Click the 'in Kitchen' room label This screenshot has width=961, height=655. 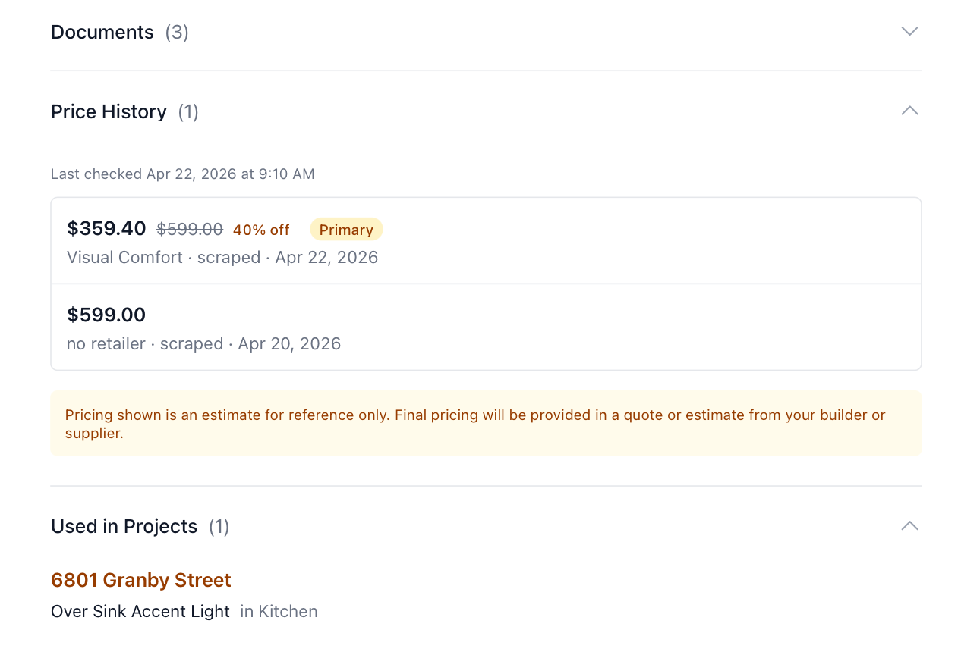click(279, 612)
